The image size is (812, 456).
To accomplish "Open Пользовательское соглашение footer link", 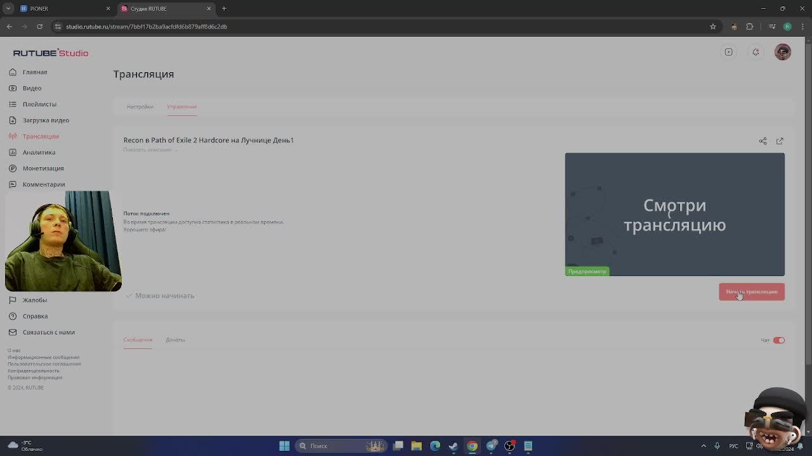I will click(44, 364).
